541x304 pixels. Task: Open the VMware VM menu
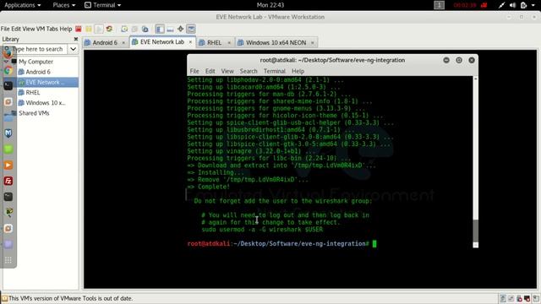pyautogui.click(x=41, y=29)
